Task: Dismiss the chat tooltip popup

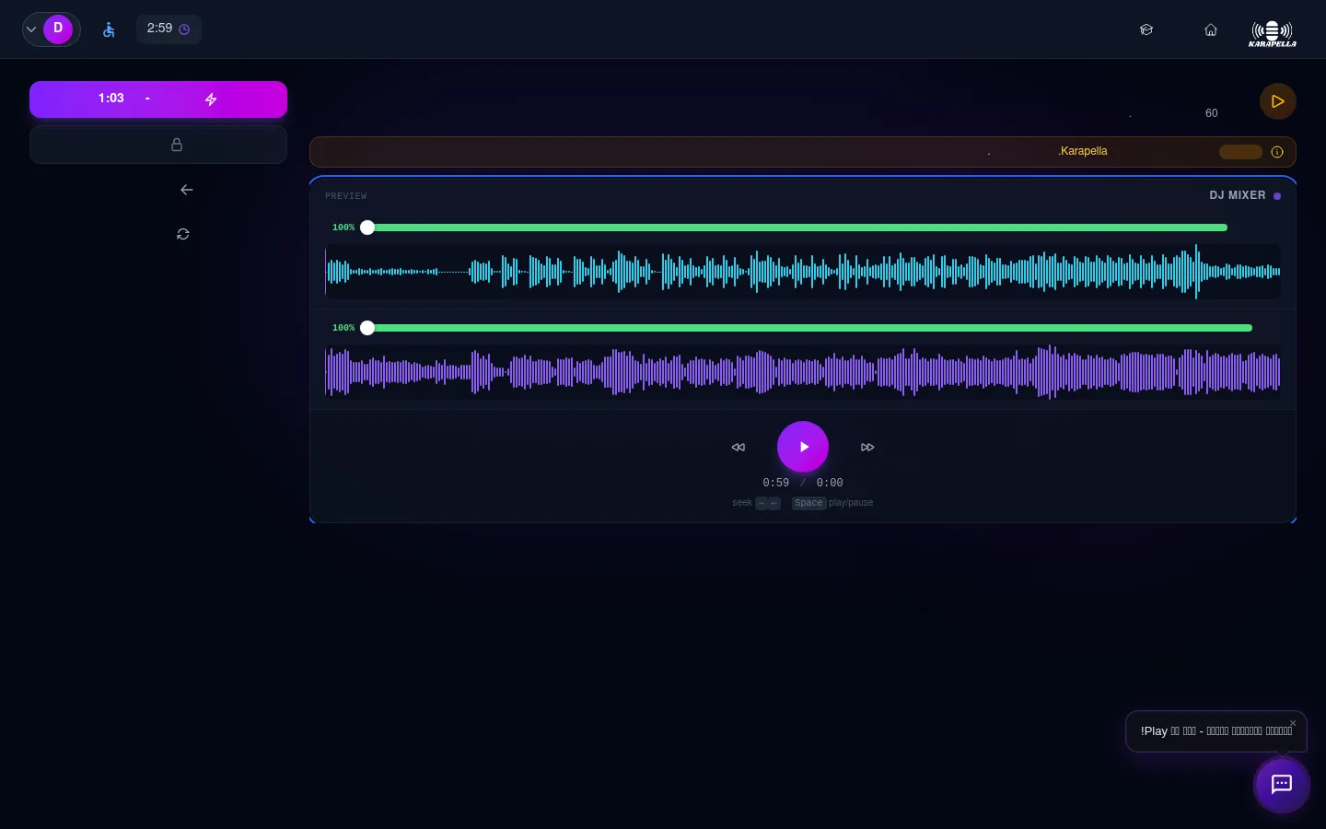Action: pos(1293,723)
